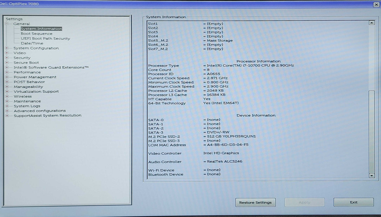Select SupportAssist System Resolution label

click(47, 116)
